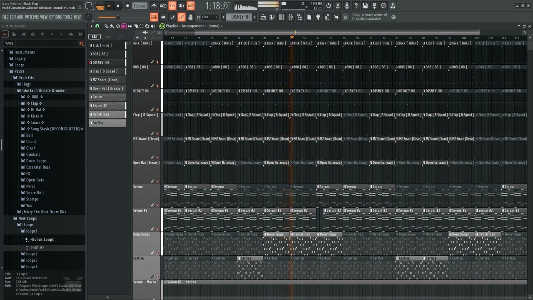Image resolution: width=533 pixels, height=300 pixels.
Task: Click the 155.000 tempo field
Action: tap(139, 6)
